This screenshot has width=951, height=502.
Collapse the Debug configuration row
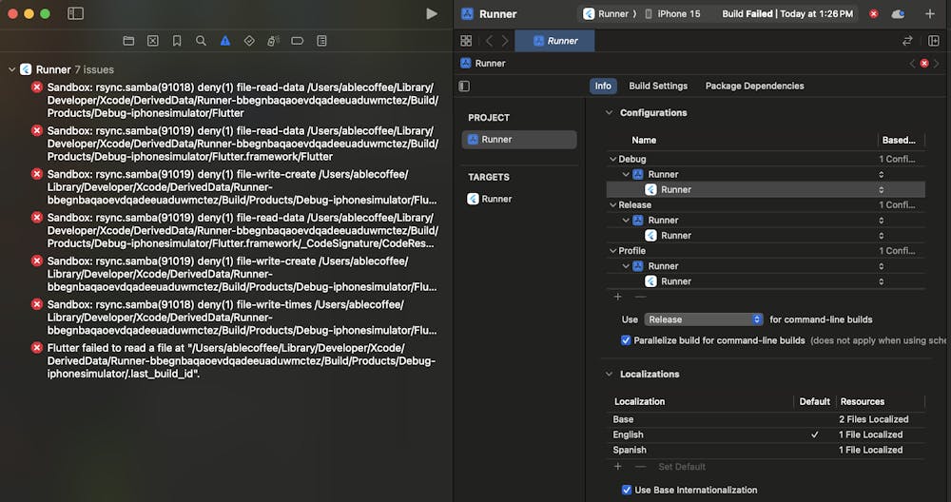pyautogui.click(x=612, y=159)
